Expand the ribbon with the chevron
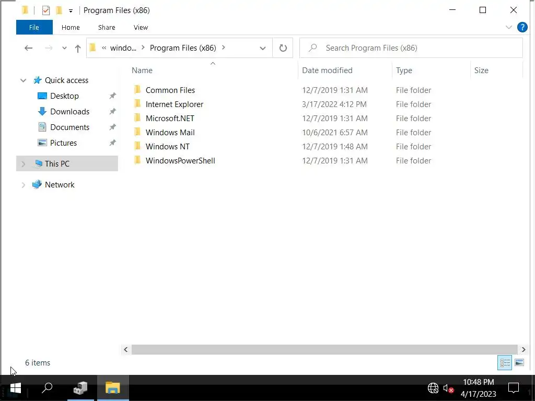Screen dimensions: 535x401 pos(509,27)
